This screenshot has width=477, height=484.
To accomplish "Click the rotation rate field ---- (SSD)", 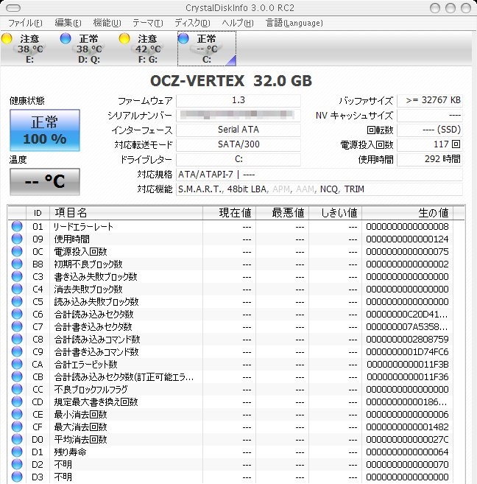I will [430, 130].
